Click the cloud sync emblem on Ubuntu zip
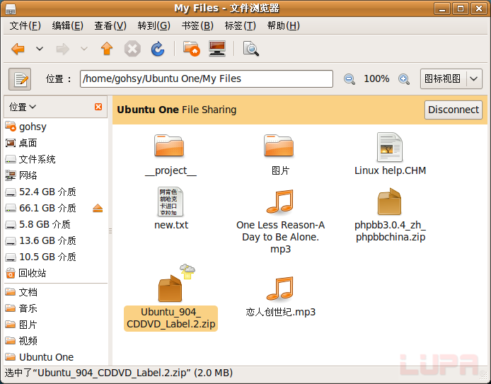This screenshot has width=491, height=384. point(187,271)
